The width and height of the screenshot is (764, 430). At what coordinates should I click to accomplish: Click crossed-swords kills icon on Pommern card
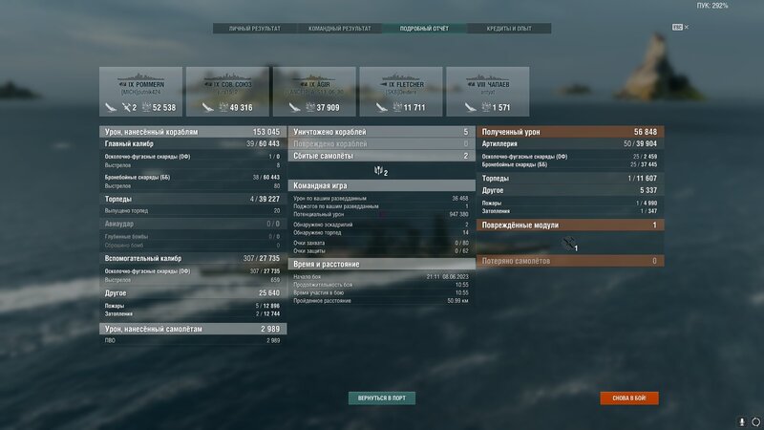126,107
